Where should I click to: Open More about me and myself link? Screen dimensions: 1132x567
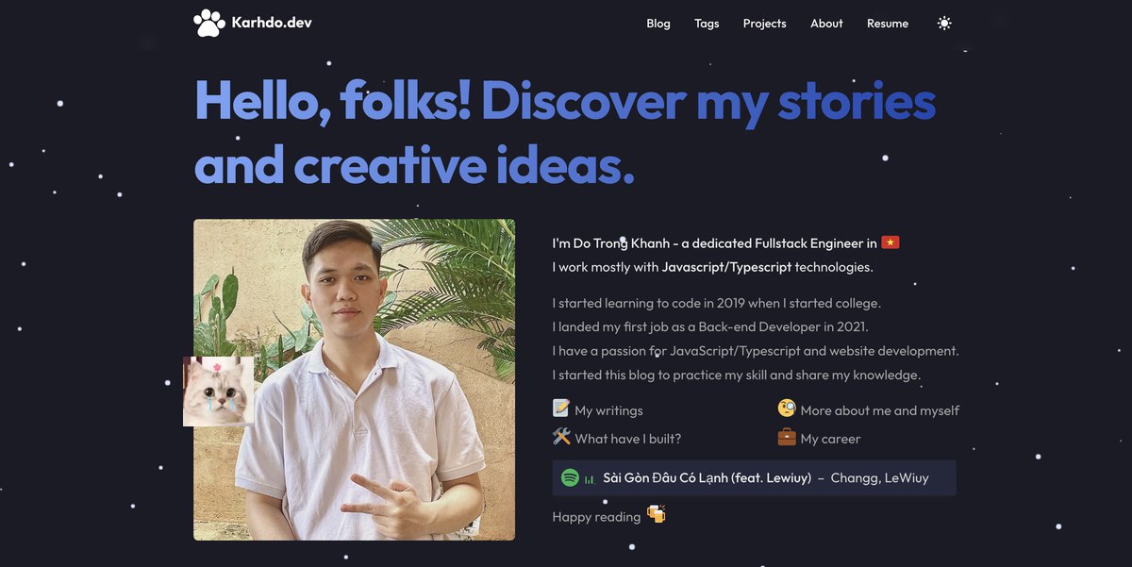point(879,410)
